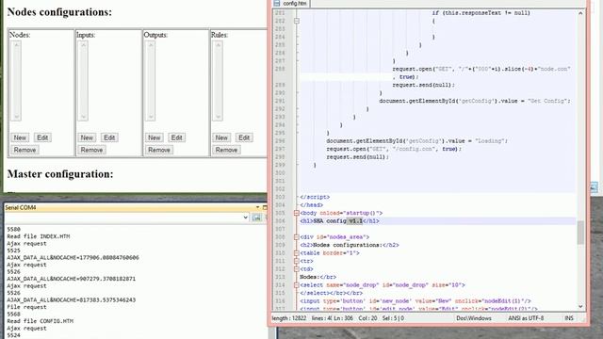Click editor vertical scrollbar up arrow
Screen dimensions: 603x339
(580, 13)
